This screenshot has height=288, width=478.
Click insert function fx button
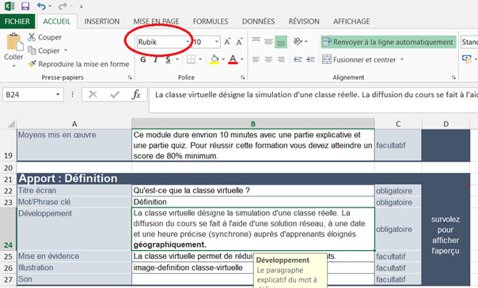(136, 95)
